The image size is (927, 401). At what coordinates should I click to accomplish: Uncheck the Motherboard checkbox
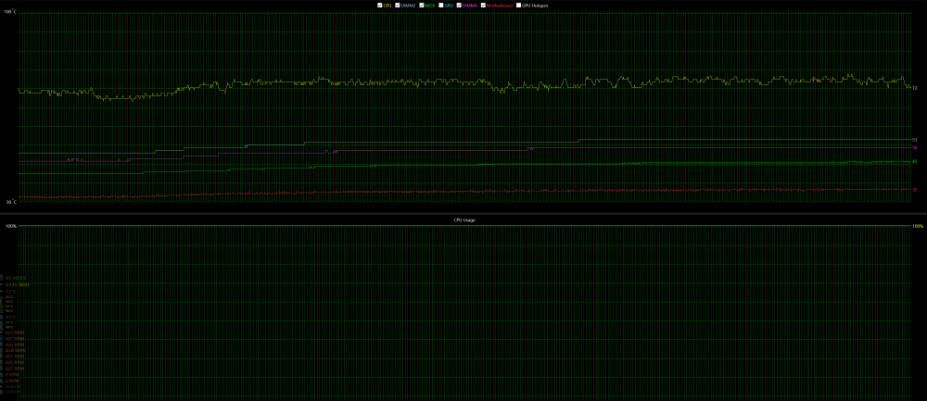point(482,6)
